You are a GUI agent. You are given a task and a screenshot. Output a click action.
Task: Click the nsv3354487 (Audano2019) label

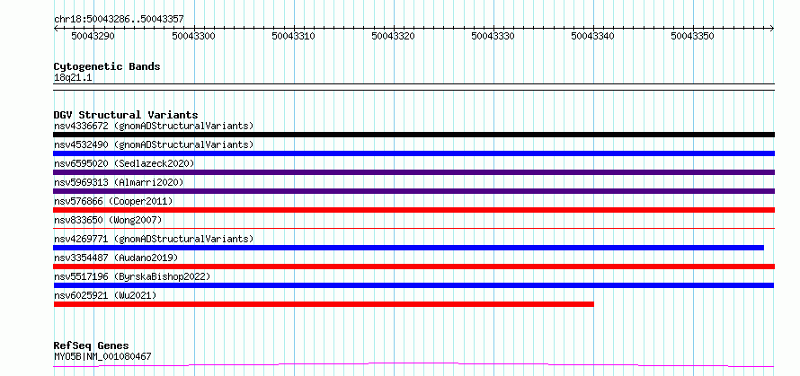tap(116, 258)
